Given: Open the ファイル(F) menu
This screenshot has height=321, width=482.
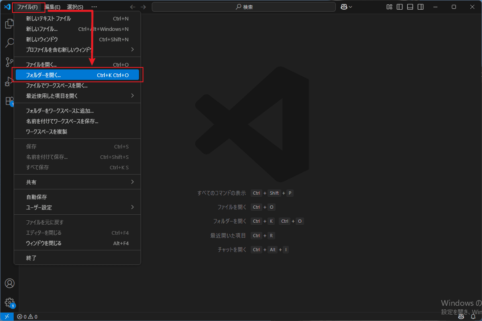Looking at the screenshot, I should coord(28,7).
